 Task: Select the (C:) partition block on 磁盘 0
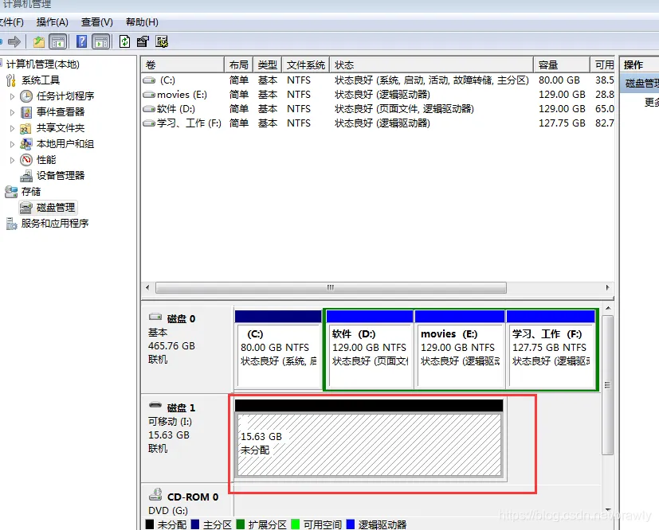278,349
